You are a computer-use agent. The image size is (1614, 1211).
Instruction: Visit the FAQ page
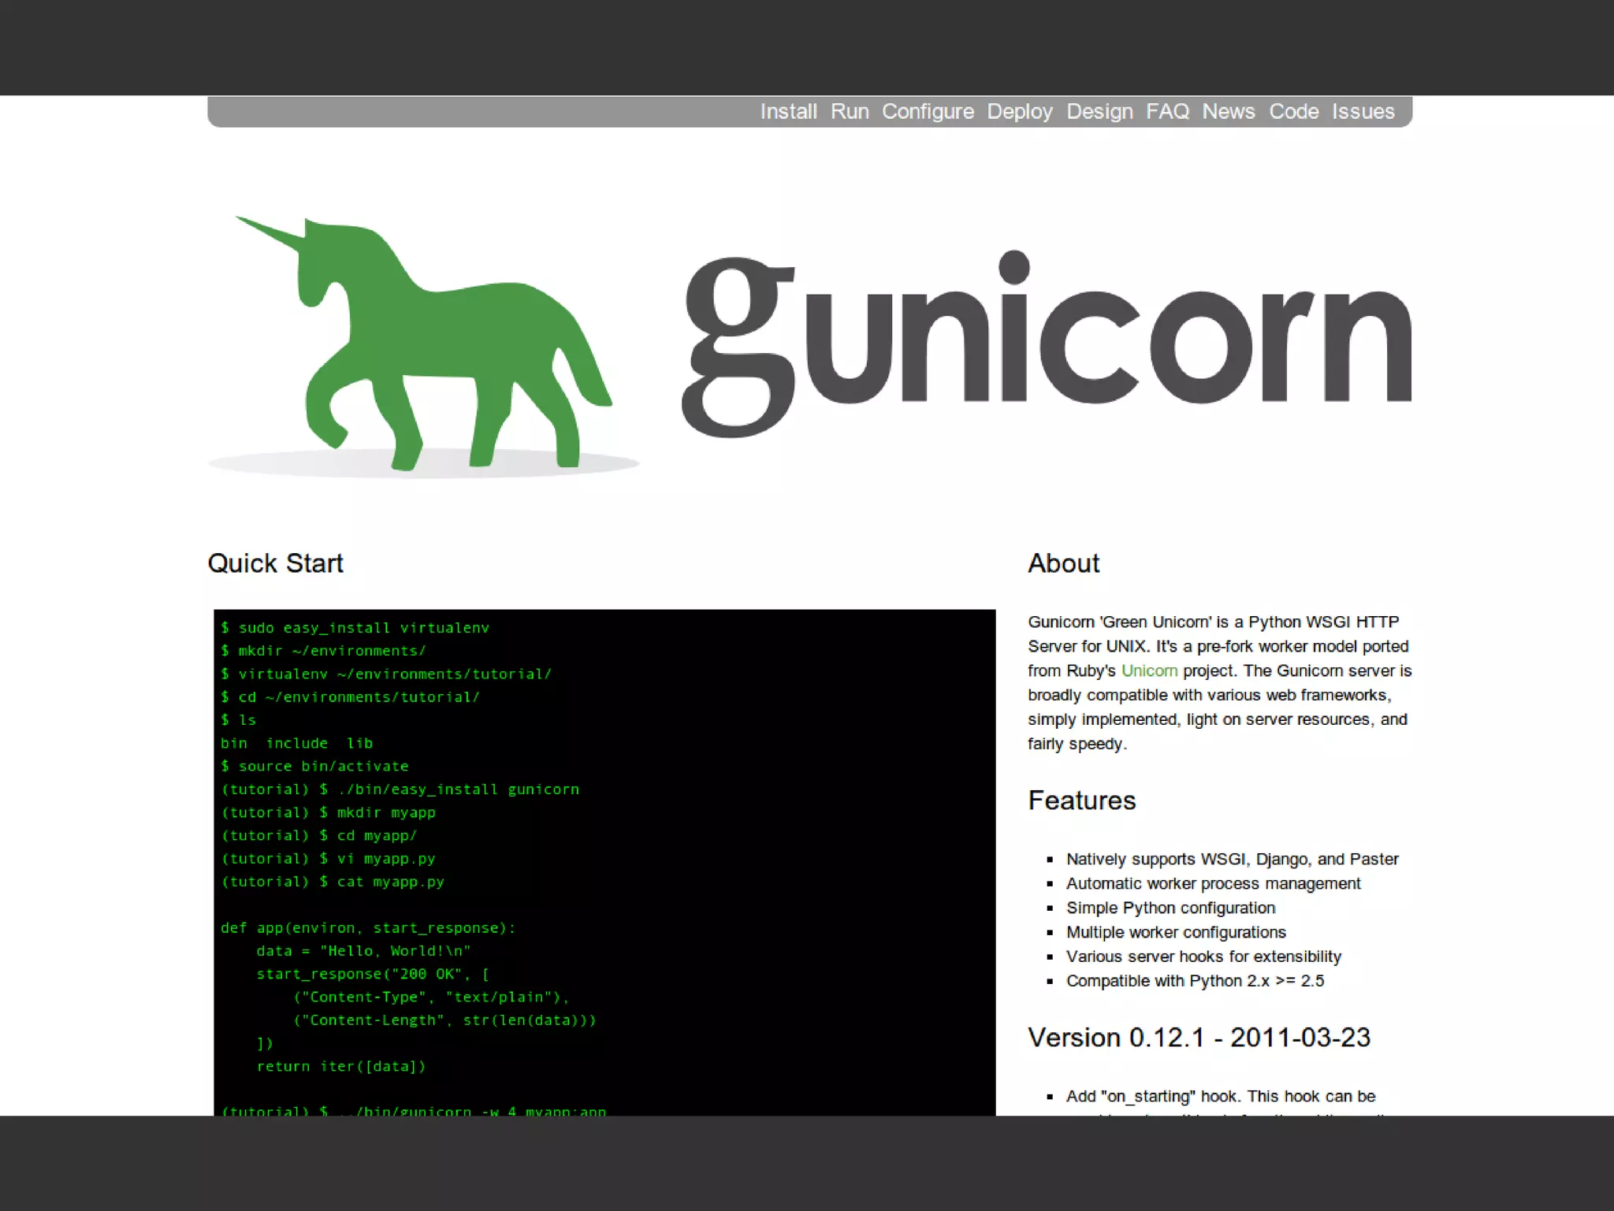(1167, 112)
